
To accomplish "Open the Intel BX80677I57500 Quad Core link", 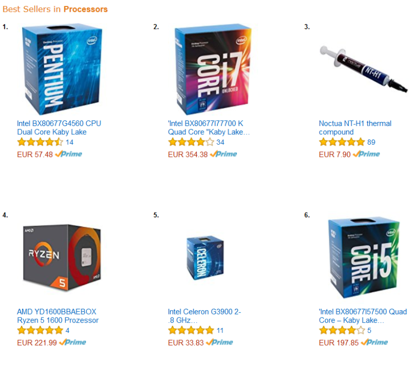I will click(363, 316).
